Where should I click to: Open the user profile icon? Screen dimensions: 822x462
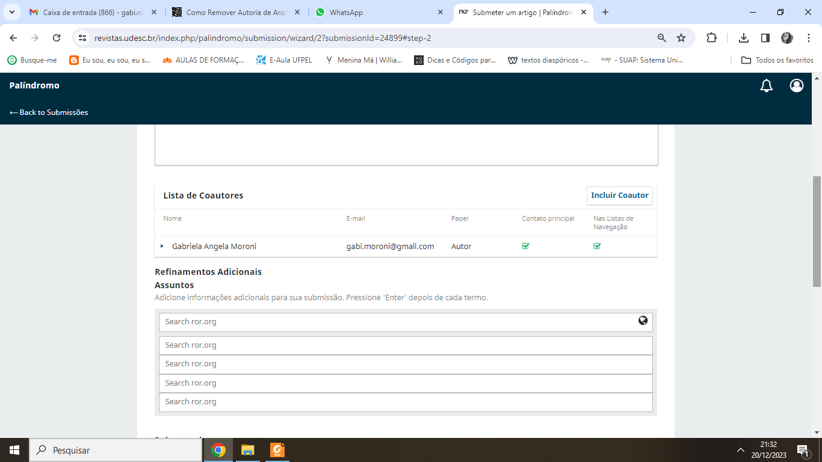pyautogui.click(x=797, y=86)
